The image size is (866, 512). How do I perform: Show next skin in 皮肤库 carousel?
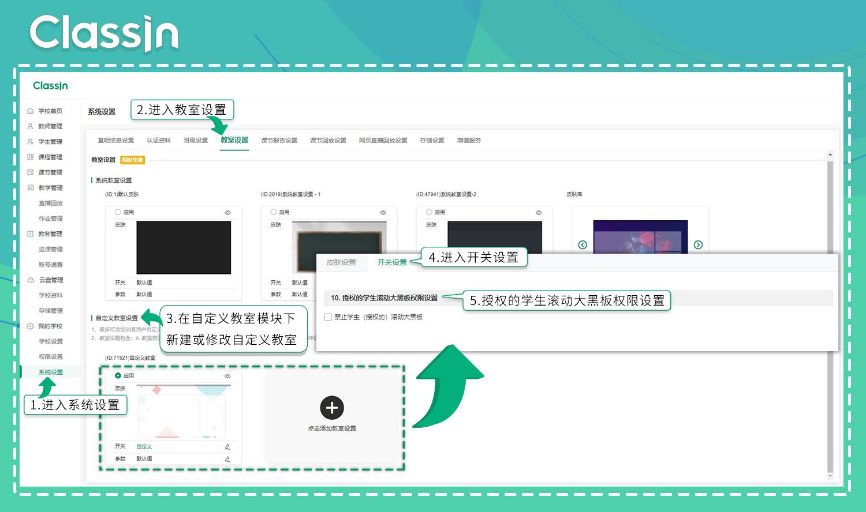[x=698, y=244]
